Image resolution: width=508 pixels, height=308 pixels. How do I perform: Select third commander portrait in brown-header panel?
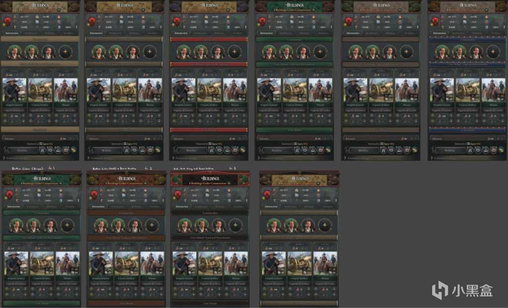[135, 225]
